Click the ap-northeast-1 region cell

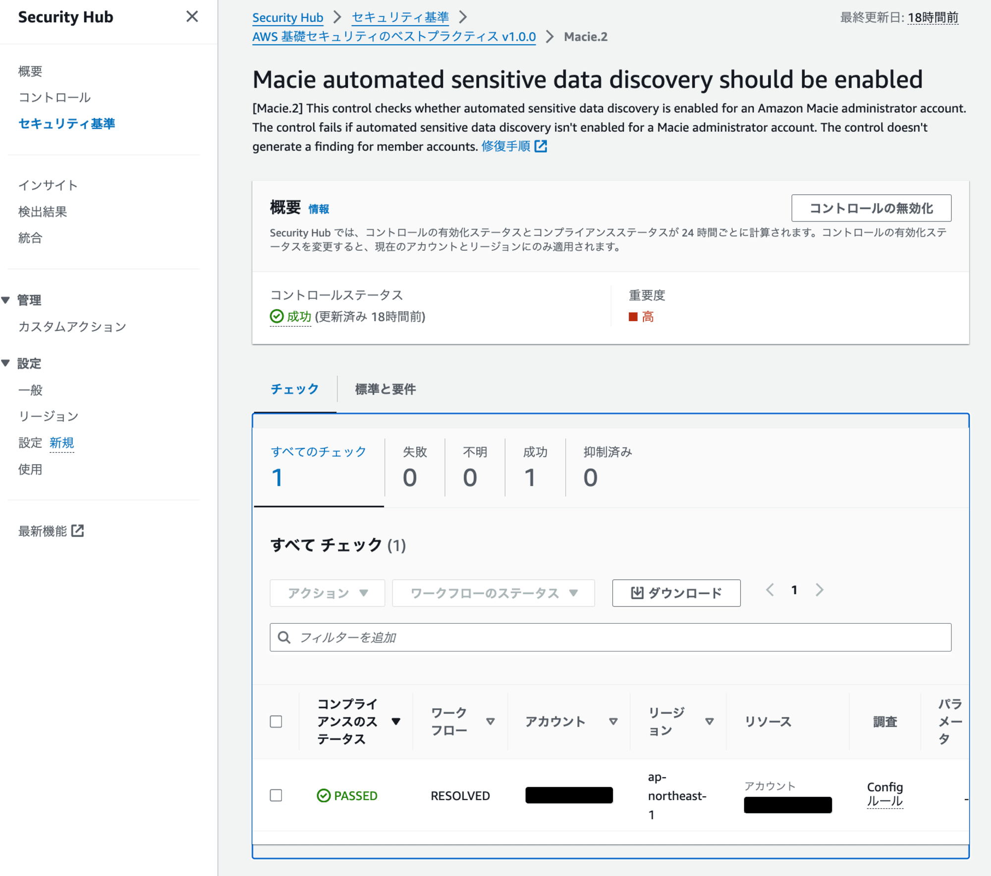(x=677, y=796)
